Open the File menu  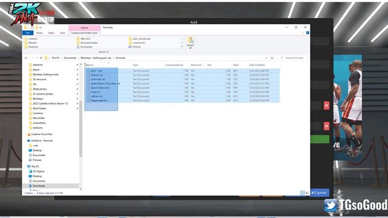tap(28, 33)
